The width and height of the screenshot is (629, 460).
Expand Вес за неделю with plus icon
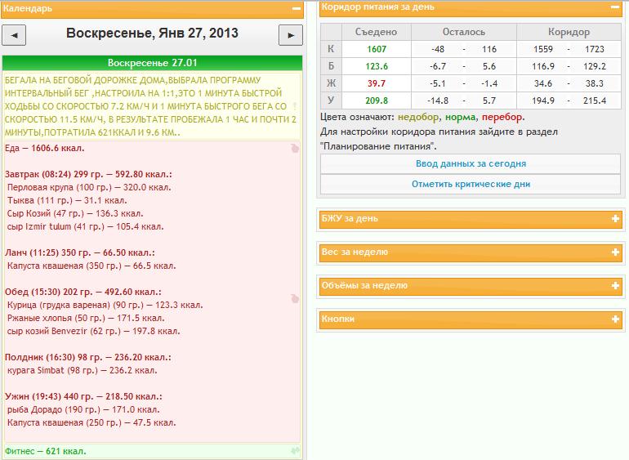click(x=615, y=252)
